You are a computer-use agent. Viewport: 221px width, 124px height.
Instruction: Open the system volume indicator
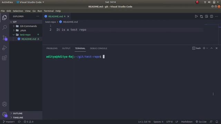[x=209, y=2]
